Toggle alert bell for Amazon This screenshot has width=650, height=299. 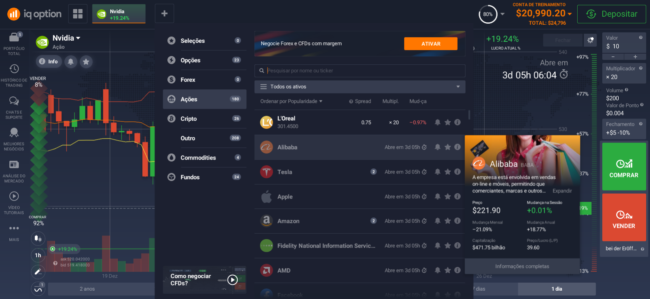438,221
